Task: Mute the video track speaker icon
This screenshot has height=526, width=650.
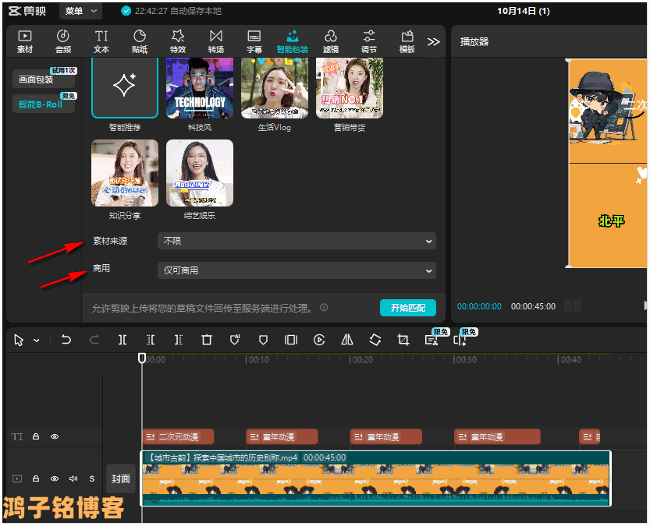Action: point(73,478)
